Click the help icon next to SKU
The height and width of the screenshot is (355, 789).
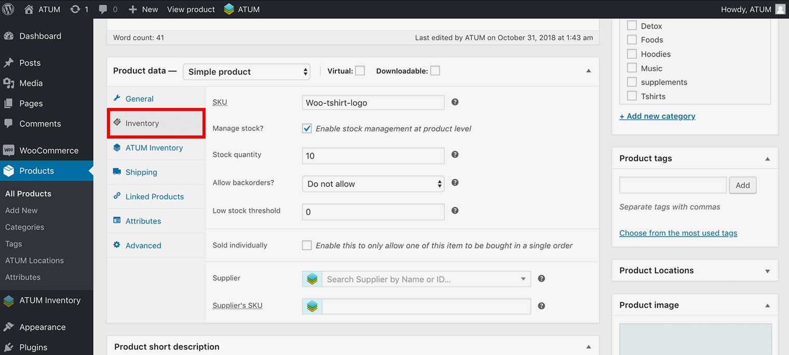coord(455,102)
